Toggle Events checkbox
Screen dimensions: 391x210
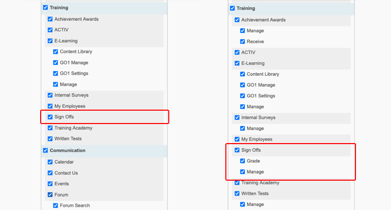point(50,184)
